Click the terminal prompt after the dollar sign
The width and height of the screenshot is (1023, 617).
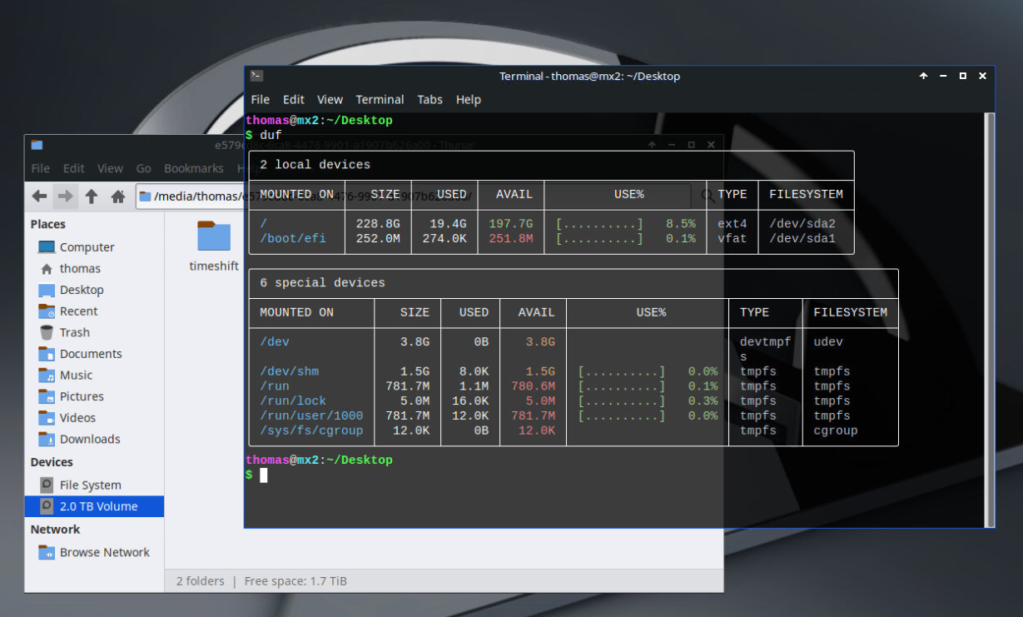(263, 475)
